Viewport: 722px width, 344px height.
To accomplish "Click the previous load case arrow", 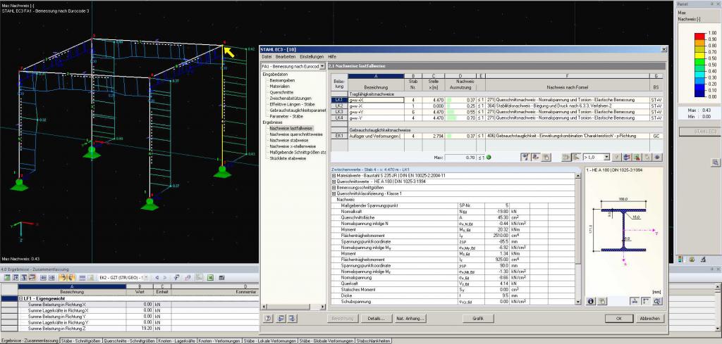I will [157, 278].
